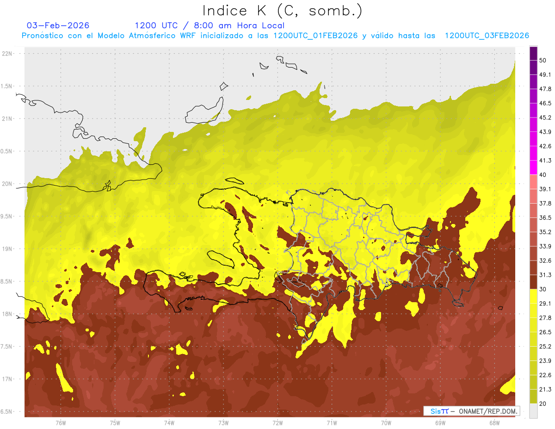
Task: Click the dark brown swatch between 30 and 31.3
Action: tap(533, 282)
